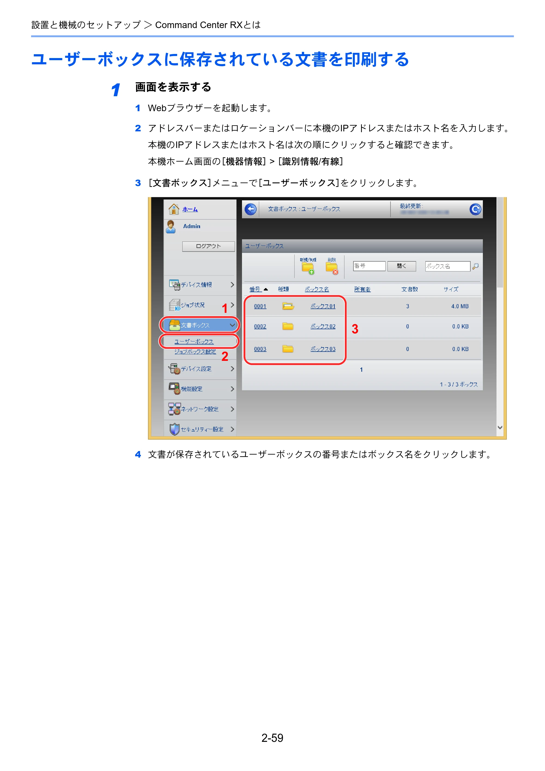Image resolution: width=545 pixels, height=771 pixels.
Task: Open the ボックス03 name link
Action: (323, 349)
